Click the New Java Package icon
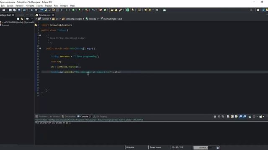Screen dimensions: 268x150 (100, 10)
